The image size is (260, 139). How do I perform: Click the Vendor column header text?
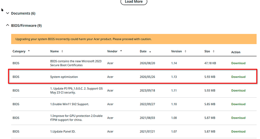(112, 51)
